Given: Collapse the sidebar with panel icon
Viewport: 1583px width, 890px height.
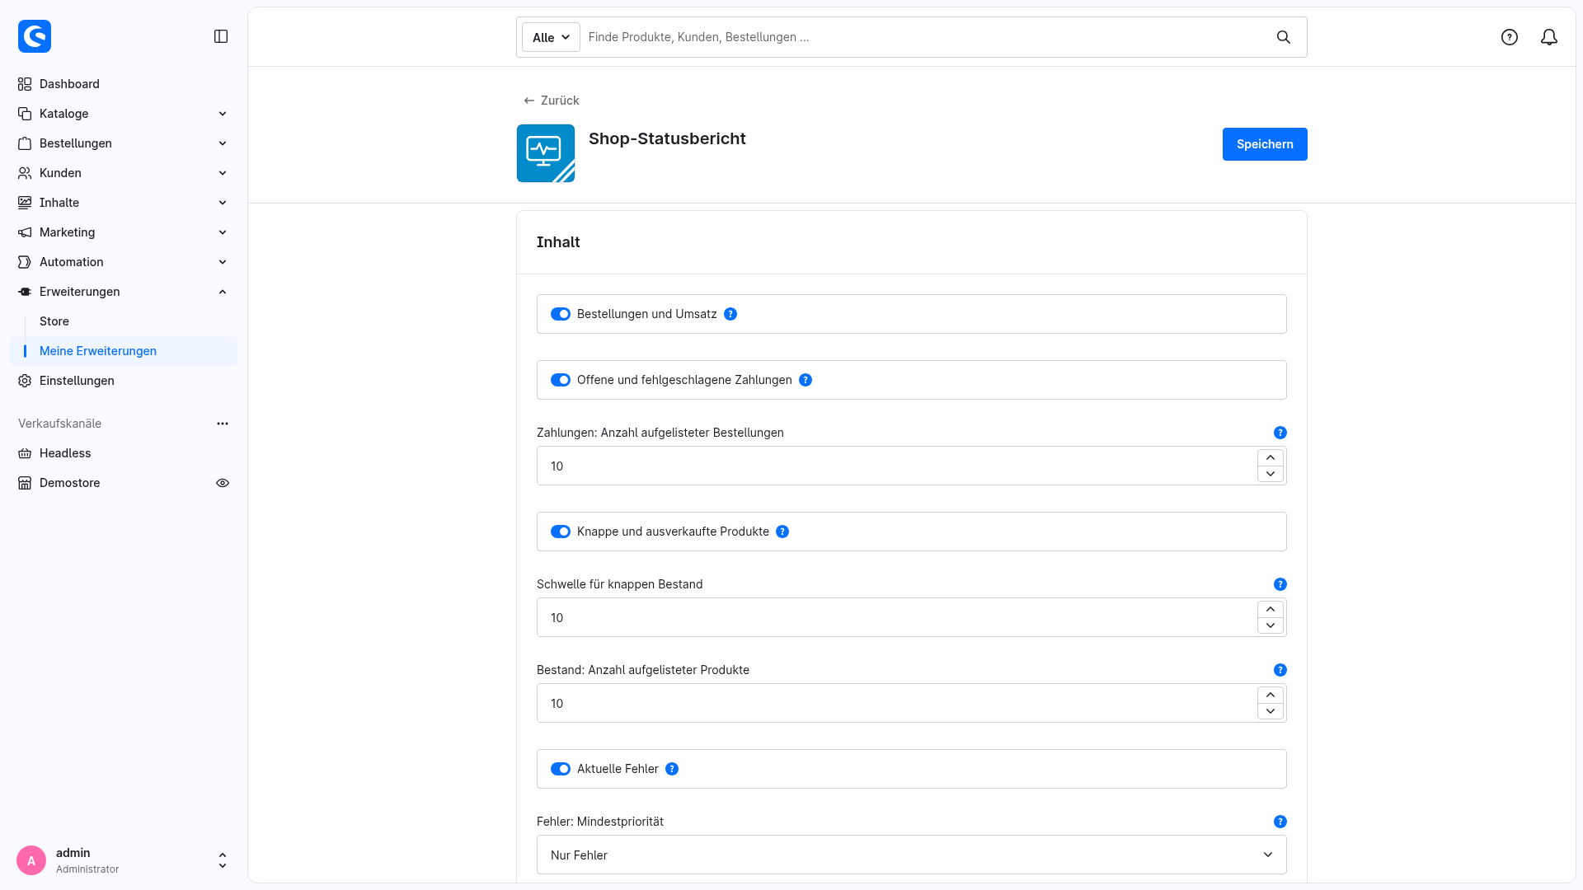Looking at the screenshot, I should point(221,36).
